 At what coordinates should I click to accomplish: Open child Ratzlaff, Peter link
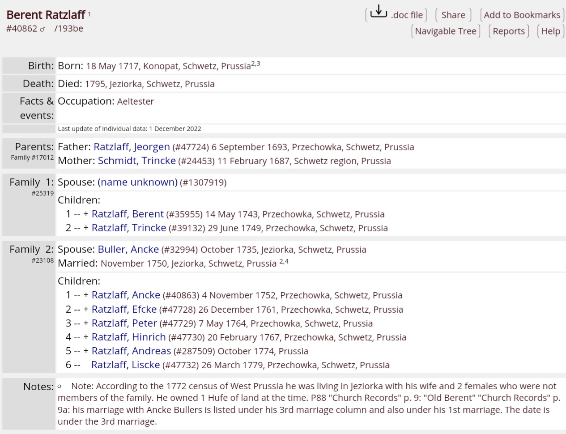(124, 323)
